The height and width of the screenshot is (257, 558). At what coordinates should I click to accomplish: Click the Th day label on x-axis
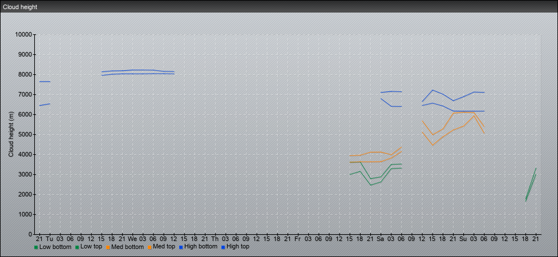coord(215,239)
